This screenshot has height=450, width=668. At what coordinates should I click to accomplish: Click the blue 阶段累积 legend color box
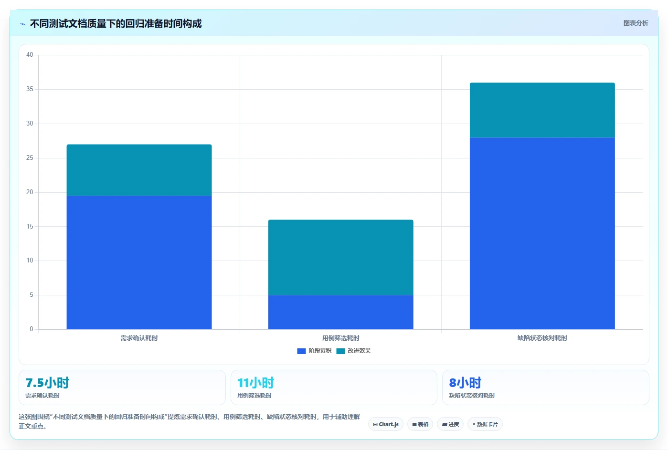click(301, 351)
